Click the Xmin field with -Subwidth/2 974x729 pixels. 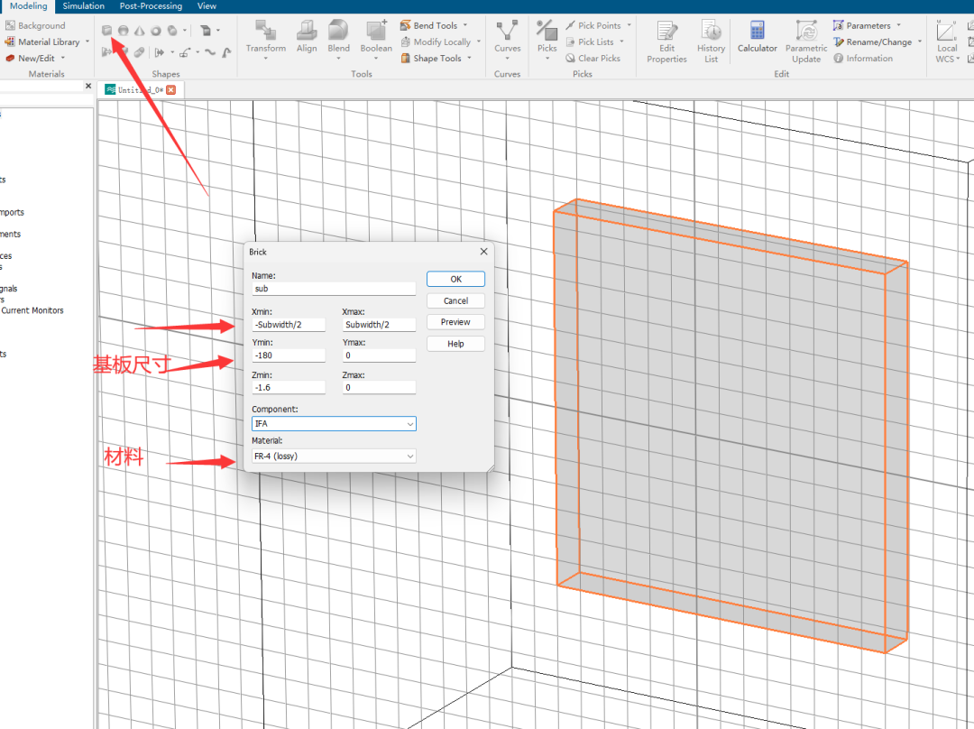click(x=289, y=325)
